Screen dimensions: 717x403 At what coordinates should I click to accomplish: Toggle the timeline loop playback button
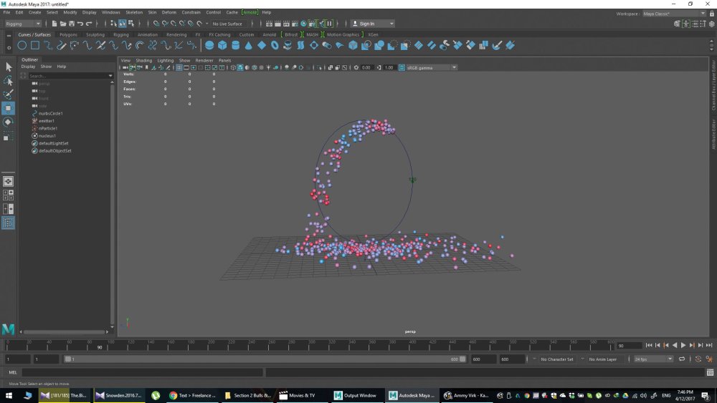click(x=682, y=359)
